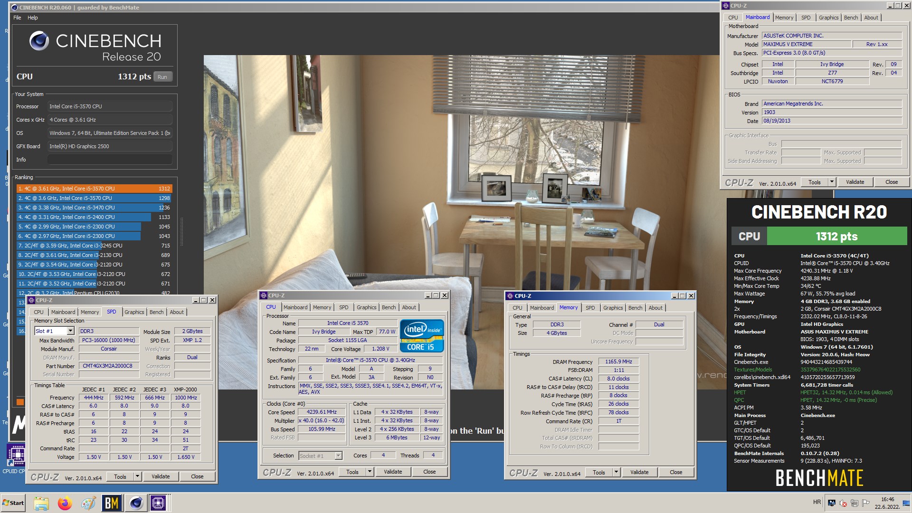Click the MAXIMUS V EXTREME model field
The height and width of the screenshot is (513, 912).
(807, 44)
